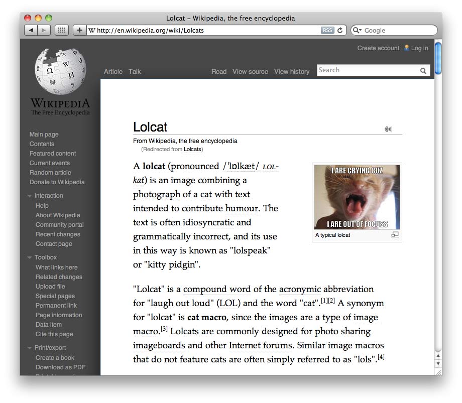
Task: Open the View history tab
Action: point(292,71)
